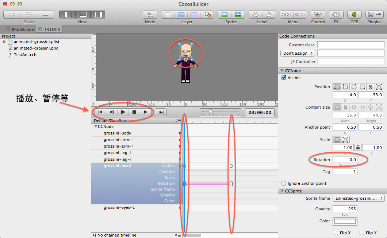Reset zoom to actual size
This screenshot has width=387, height=238.
[x=28, y=15]
